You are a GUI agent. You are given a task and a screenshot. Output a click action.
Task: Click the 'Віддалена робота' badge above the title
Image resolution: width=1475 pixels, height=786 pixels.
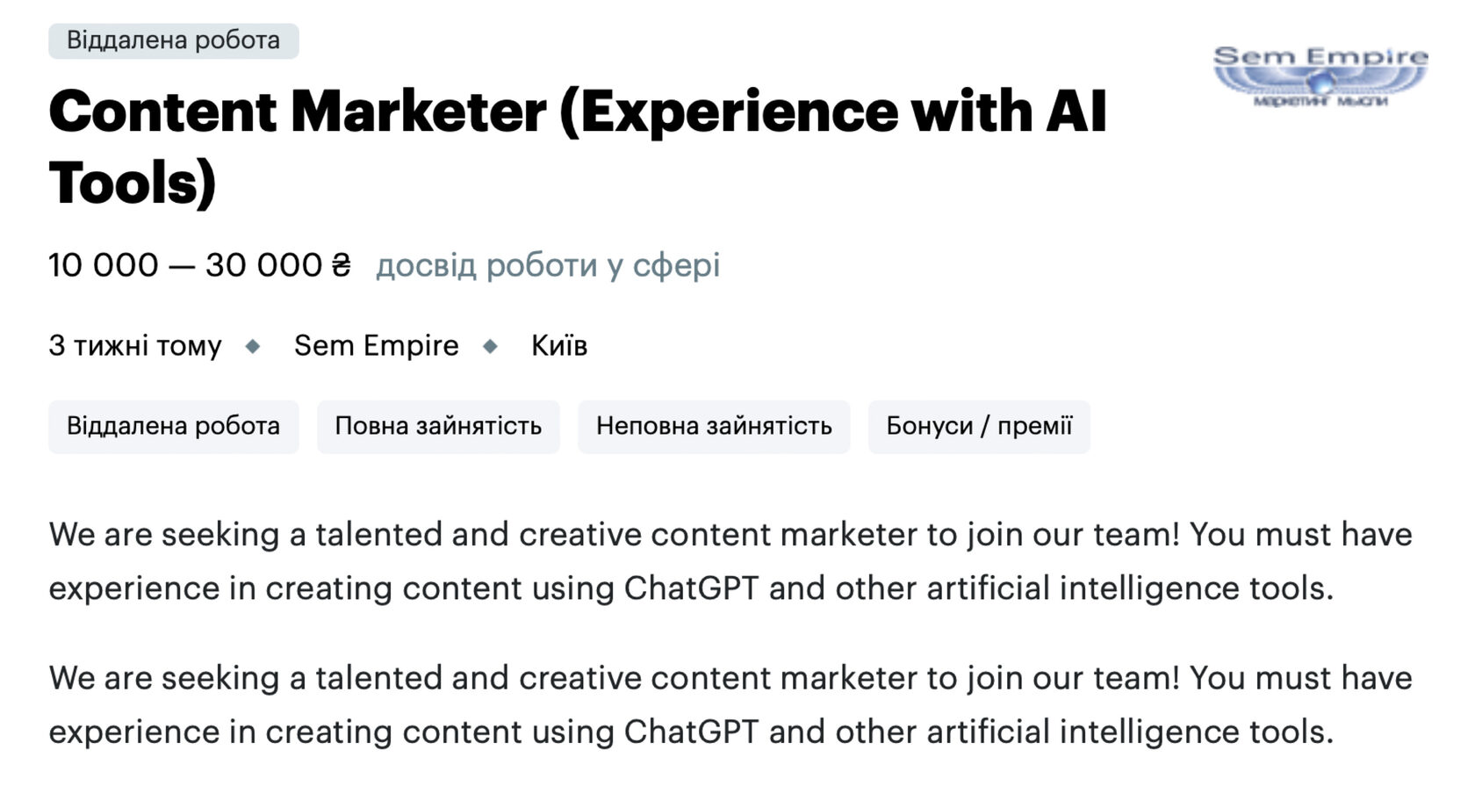[x=173, y=41]
